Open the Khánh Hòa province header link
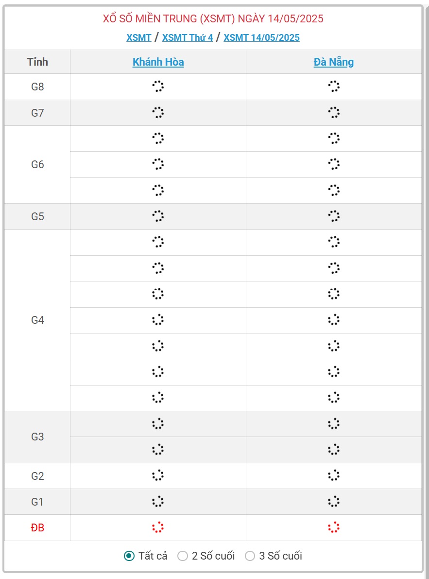Screen dimensions: 429x579 158,62
